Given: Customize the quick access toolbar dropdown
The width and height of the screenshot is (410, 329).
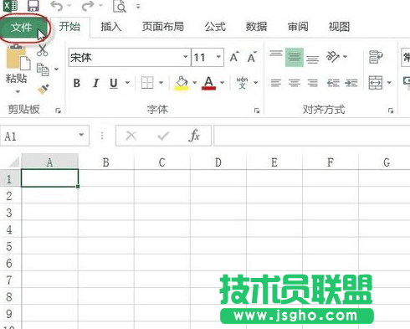Looking at the screenshot, I should tap(138, 6).
